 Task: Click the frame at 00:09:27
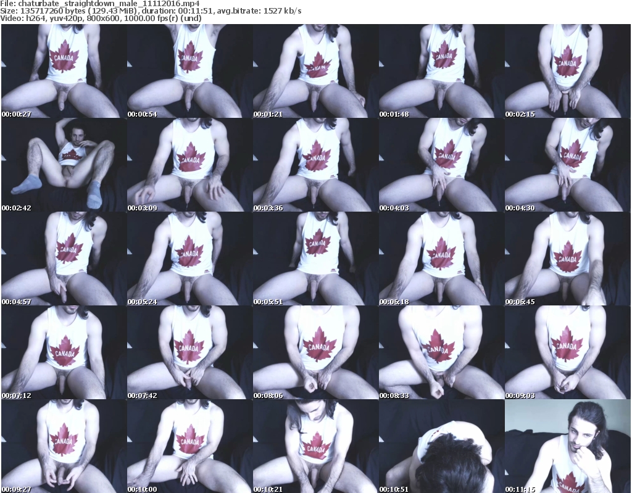(64, 446)
